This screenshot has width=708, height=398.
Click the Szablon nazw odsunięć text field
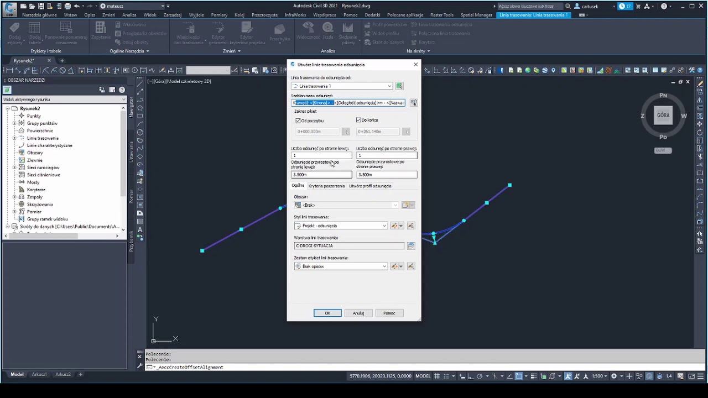coord(348,103)
